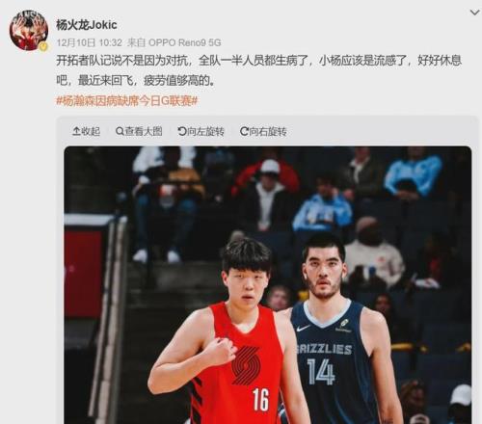Collapse the image with 收起
The height and width of the screenshot is (424, 482).
87,131
